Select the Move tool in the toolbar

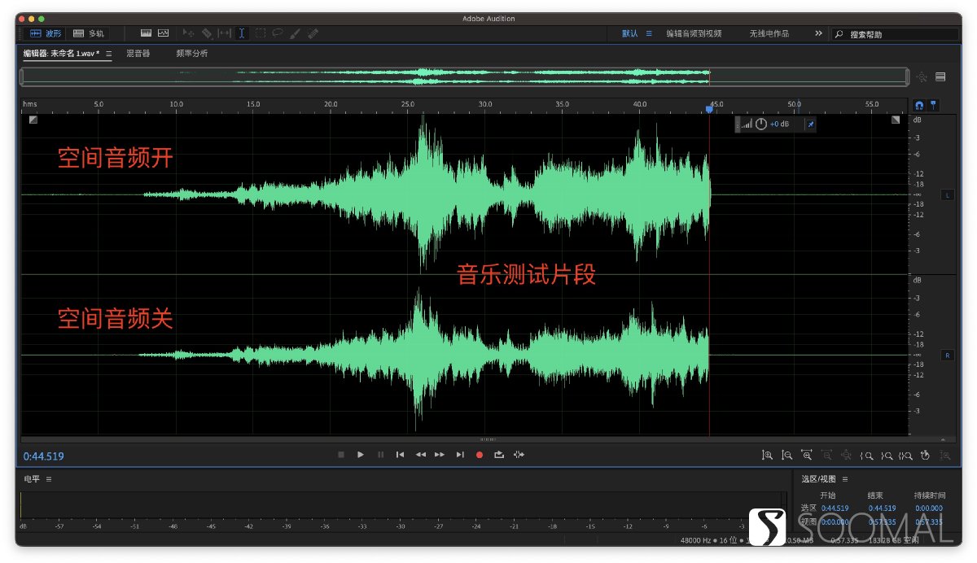pyautogui.click(x=190, y=33)
